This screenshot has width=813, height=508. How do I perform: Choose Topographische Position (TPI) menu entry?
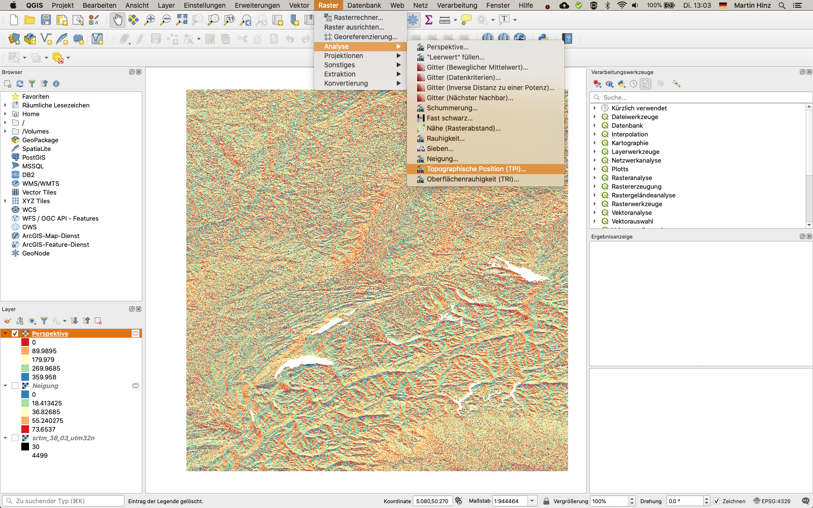click(x=476, y=169)
